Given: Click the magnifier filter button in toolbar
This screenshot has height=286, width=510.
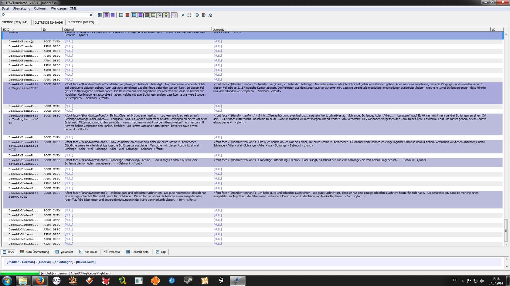Looking at the screenshot, I should (159, 15).
